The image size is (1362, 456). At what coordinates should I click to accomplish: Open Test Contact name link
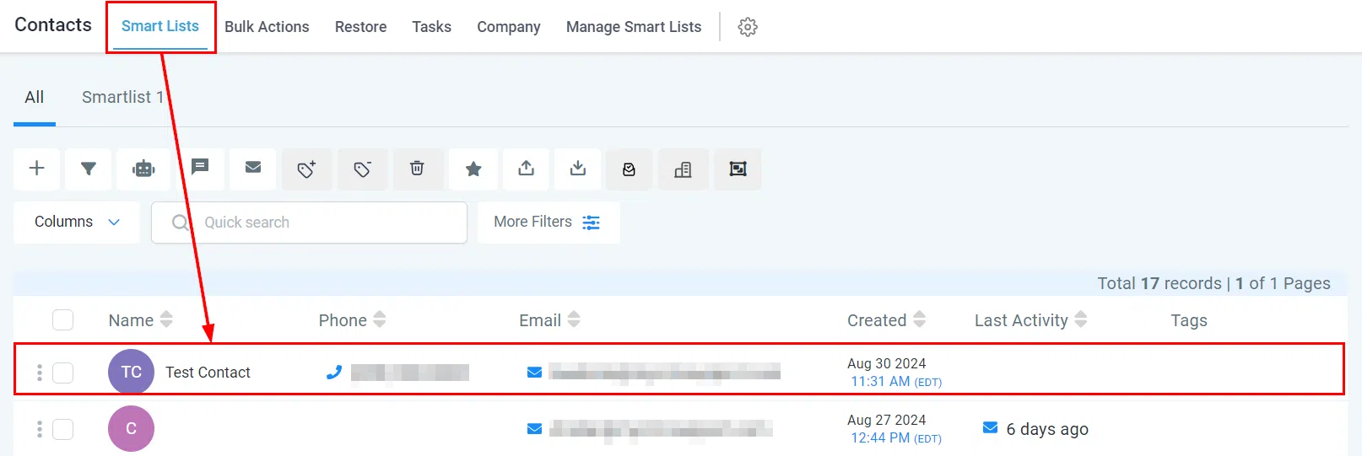(208, 373)
